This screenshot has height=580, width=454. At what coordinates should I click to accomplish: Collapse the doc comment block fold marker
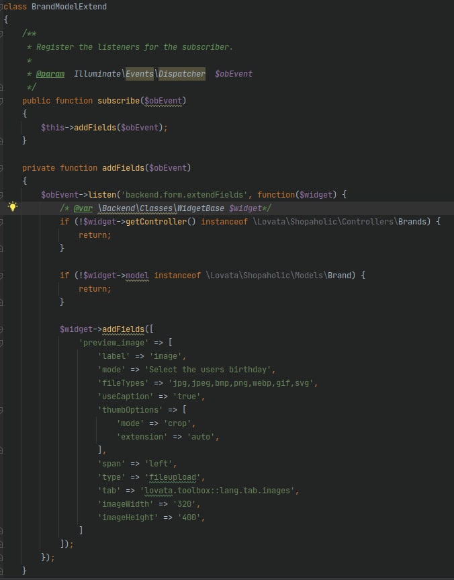click(x=1, y=34)
